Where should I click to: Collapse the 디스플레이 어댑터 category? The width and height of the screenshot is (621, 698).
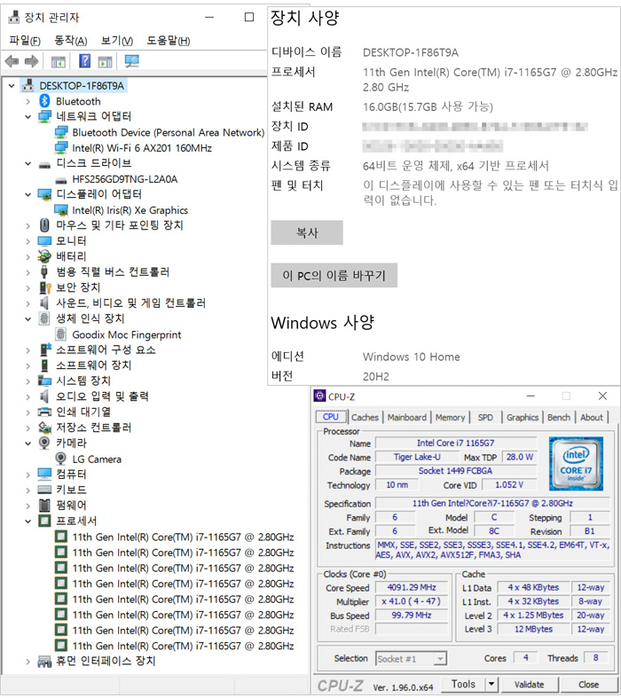pyautogui.click(x=28, y=194)
